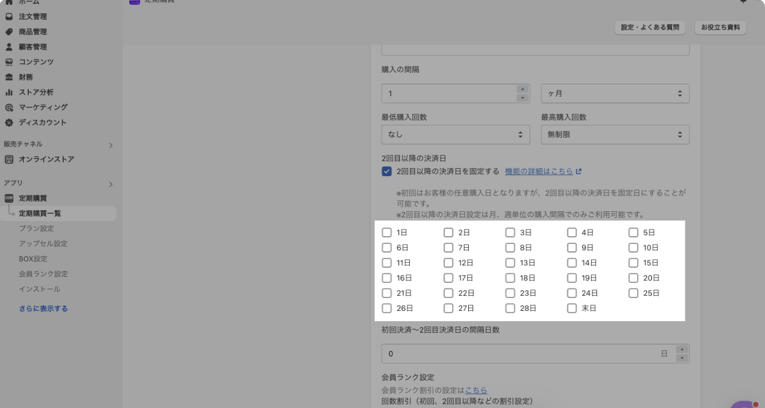Select the 顧客管理 person icon
765x408 pixels.
pos(9,47)
